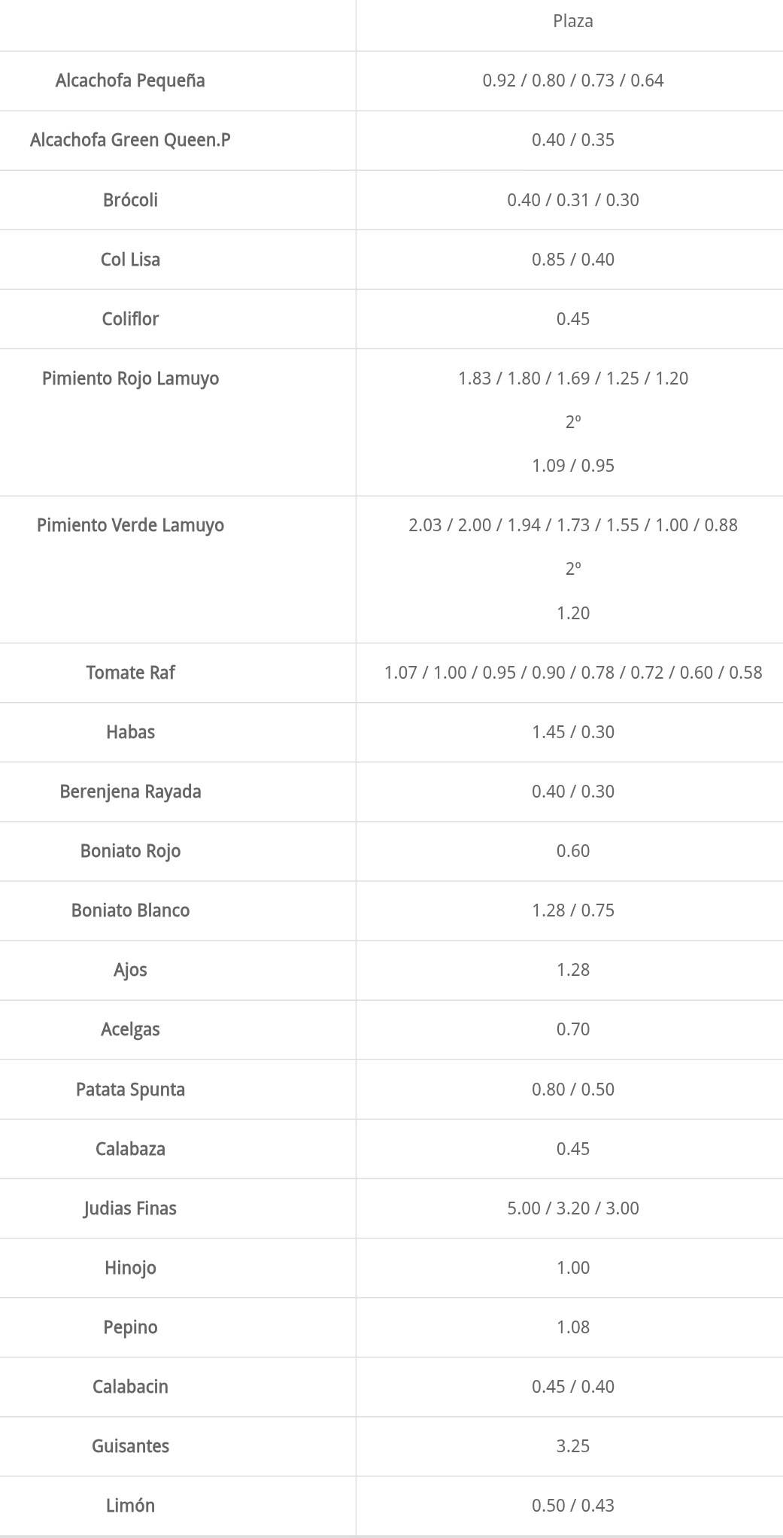Click the Boniato Rojo price 0.60
Image resolution: width=783 pixels, height=1538 pixels.
click(573, 850)
